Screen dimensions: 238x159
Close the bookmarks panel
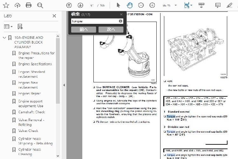tap(54, 16)
